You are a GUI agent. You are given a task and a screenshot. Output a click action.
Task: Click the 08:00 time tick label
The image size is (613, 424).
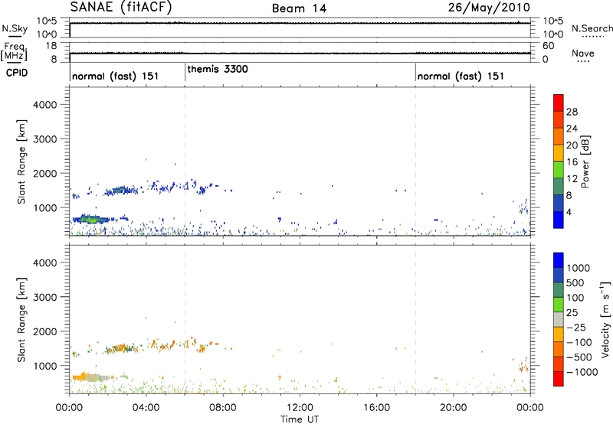[x=223, y=408]
